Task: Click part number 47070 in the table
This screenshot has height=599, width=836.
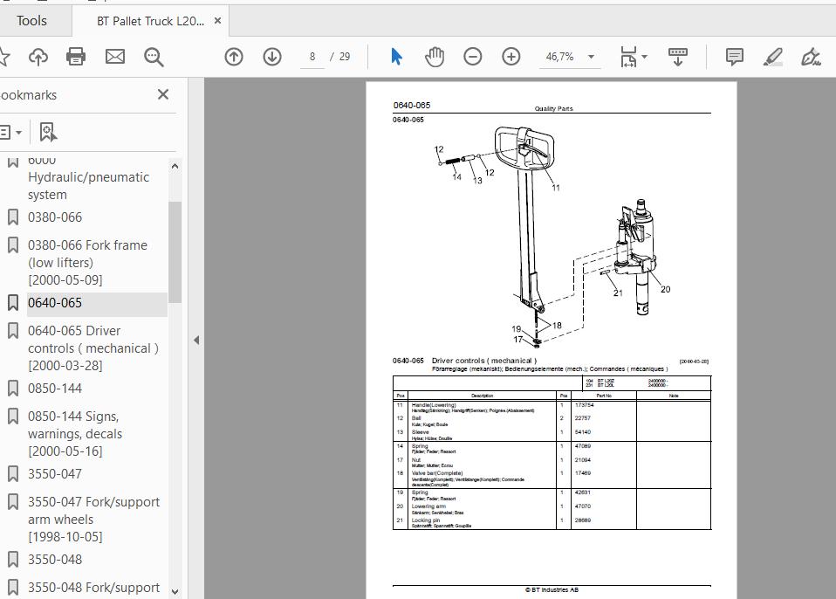Action: pos(582,506)
